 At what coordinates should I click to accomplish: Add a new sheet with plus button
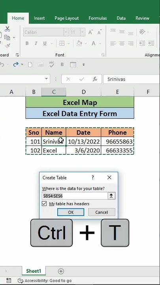pyautogui.click(x=61, y=271)
